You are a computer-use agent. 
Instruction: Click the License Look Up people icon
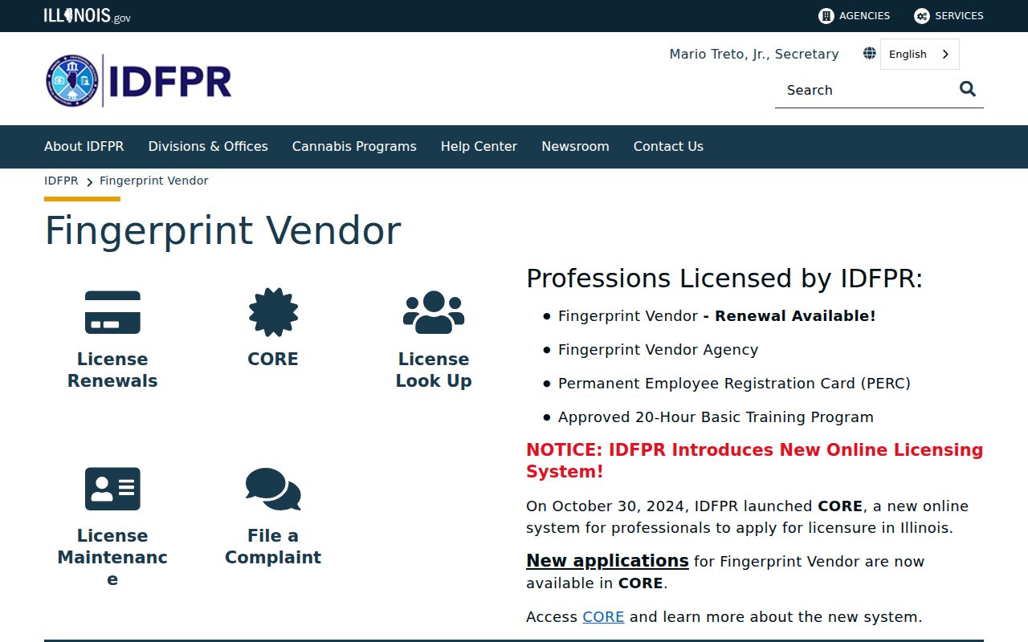pos(434,312)
